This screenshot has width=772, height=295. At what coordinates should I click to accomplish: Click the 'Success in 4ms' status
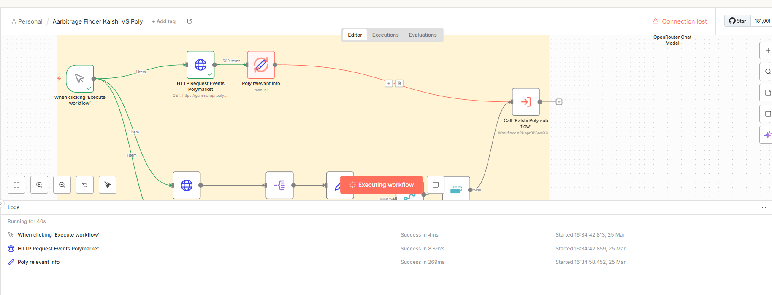pyautogui.click(x=420, y=235)
